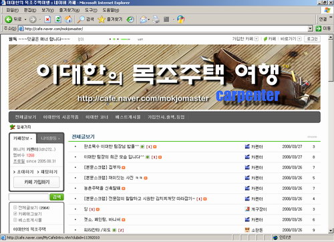The height and width of the screenshot is (242, 334).
Task: Expand the 연결 links chevron
Action: coord(331,17)
